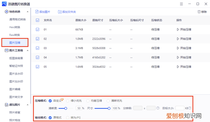Click the 原始大小 column header

[x=81, y=20]
